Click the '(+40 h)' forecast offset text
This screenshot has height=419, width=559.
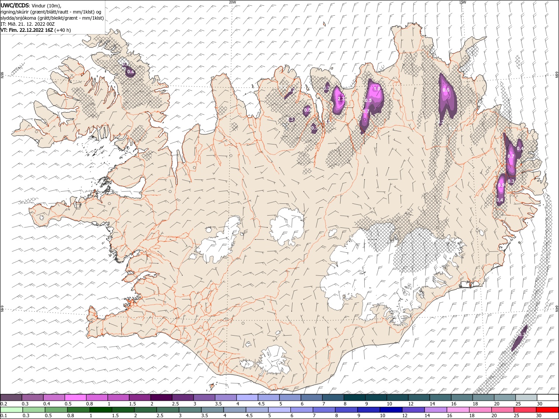63,30
